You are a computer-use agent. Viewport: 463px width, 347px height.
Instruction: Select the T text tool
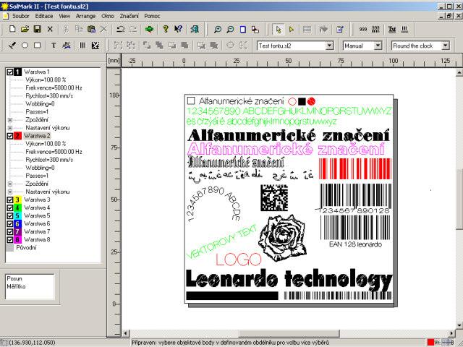point(54,46)
